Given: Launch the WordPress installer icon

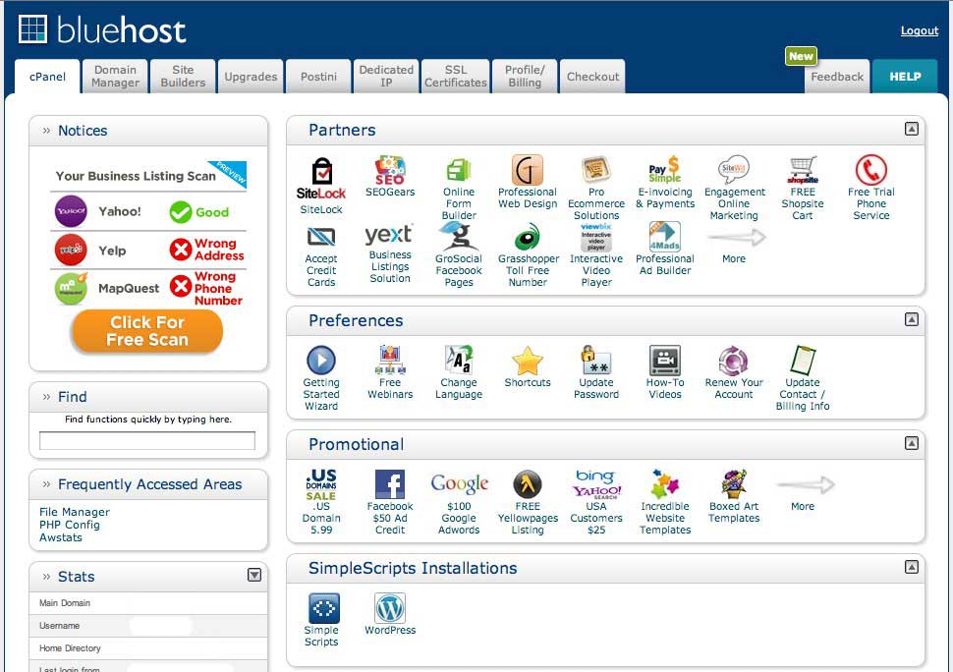Looking at the screenshot, I should [390, 608].
